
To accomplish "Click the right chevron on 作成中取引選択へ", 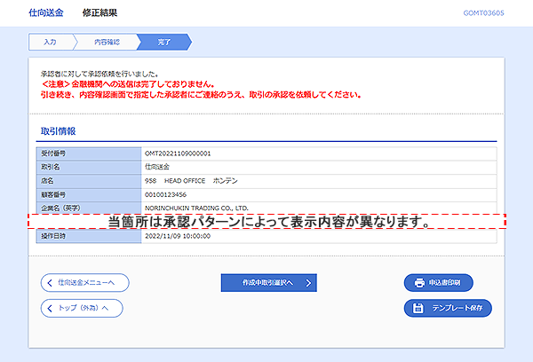I will click(x=308, y=283).
